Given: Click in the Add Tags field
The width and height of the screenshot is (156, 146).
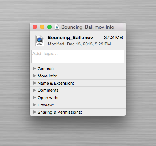Looking at the screenshot, I should point(78,56).
